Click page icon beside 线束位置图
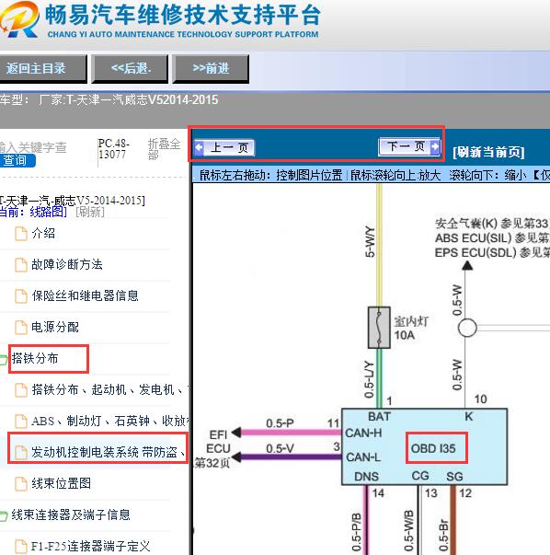 tap(21, 484)
